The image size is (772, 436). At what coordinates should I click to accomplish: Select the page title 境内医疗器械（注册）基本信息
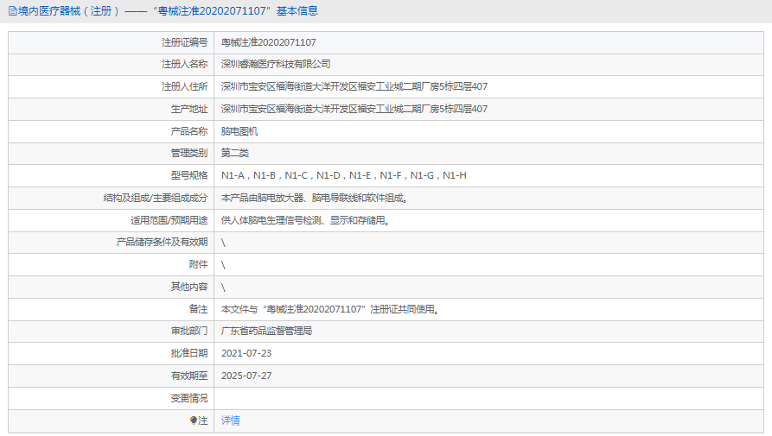point(168,11)
